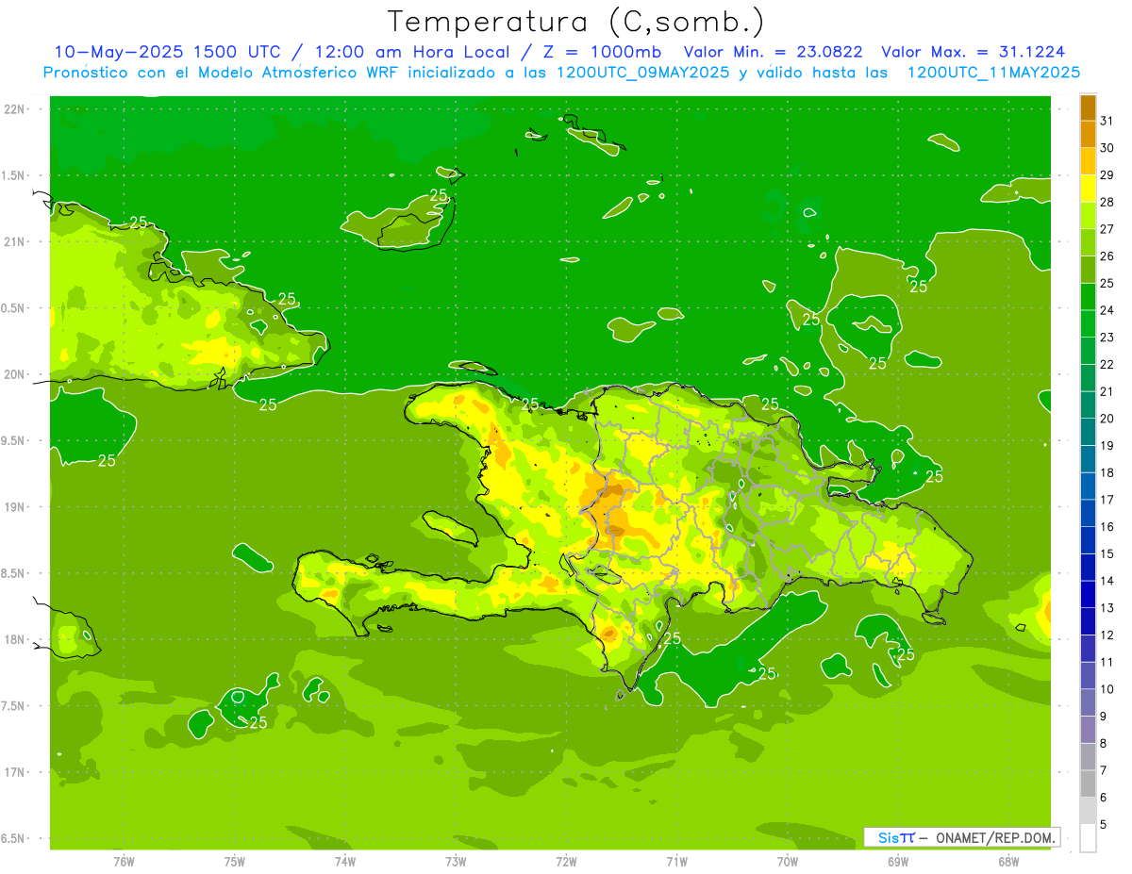The height and width of the screenshot is (874, 1132).
Task: Click the color scale label "10"
Action: 1107,689
